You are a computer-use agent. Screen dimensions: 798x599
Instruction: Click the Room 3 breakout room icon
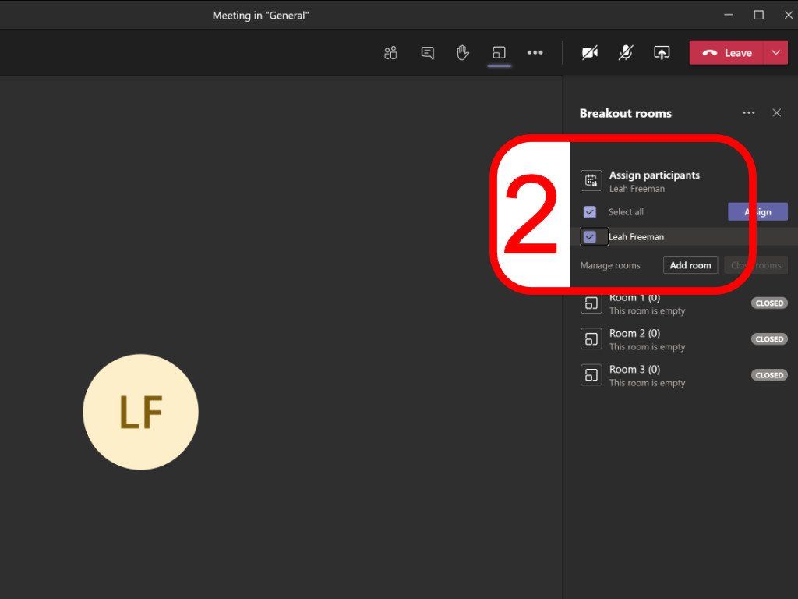click(x=591, y=375)
